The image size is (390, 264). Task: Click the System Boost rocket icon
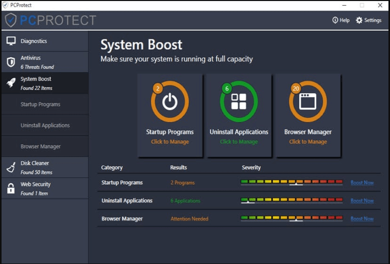(x=11, y=83)
